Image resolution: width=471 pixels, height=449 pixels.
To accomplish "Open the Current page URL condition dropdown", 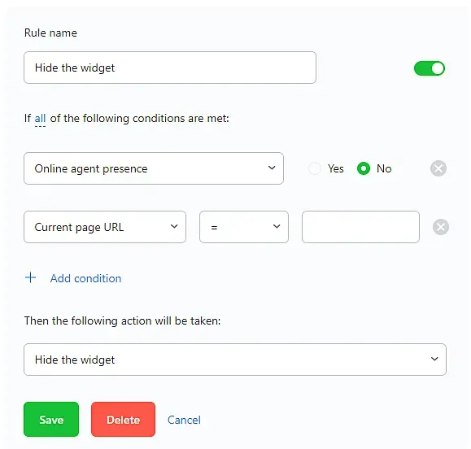I will point(105,227).
